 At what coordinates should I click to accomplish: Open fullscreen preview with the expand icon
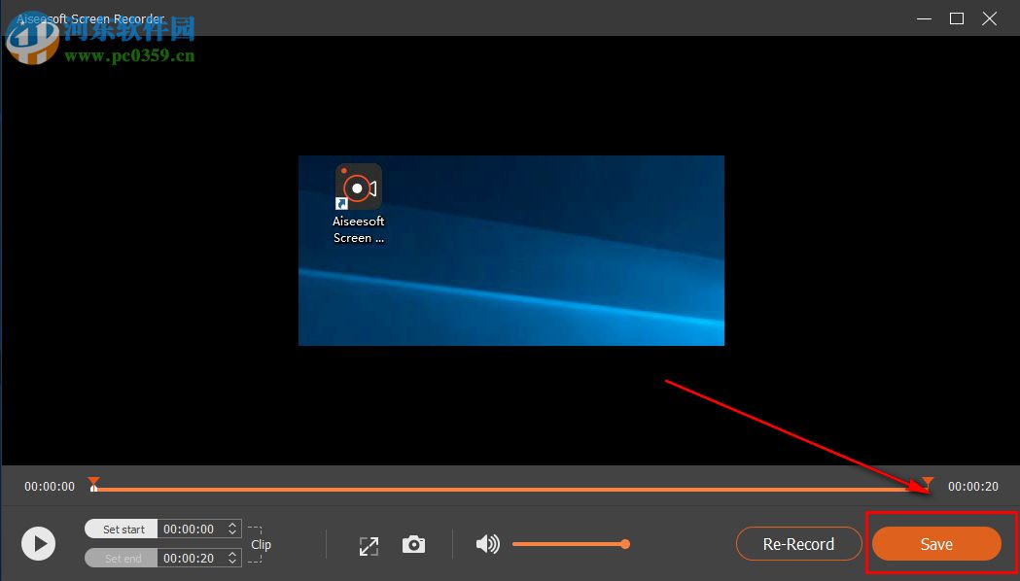click(369, 546)
